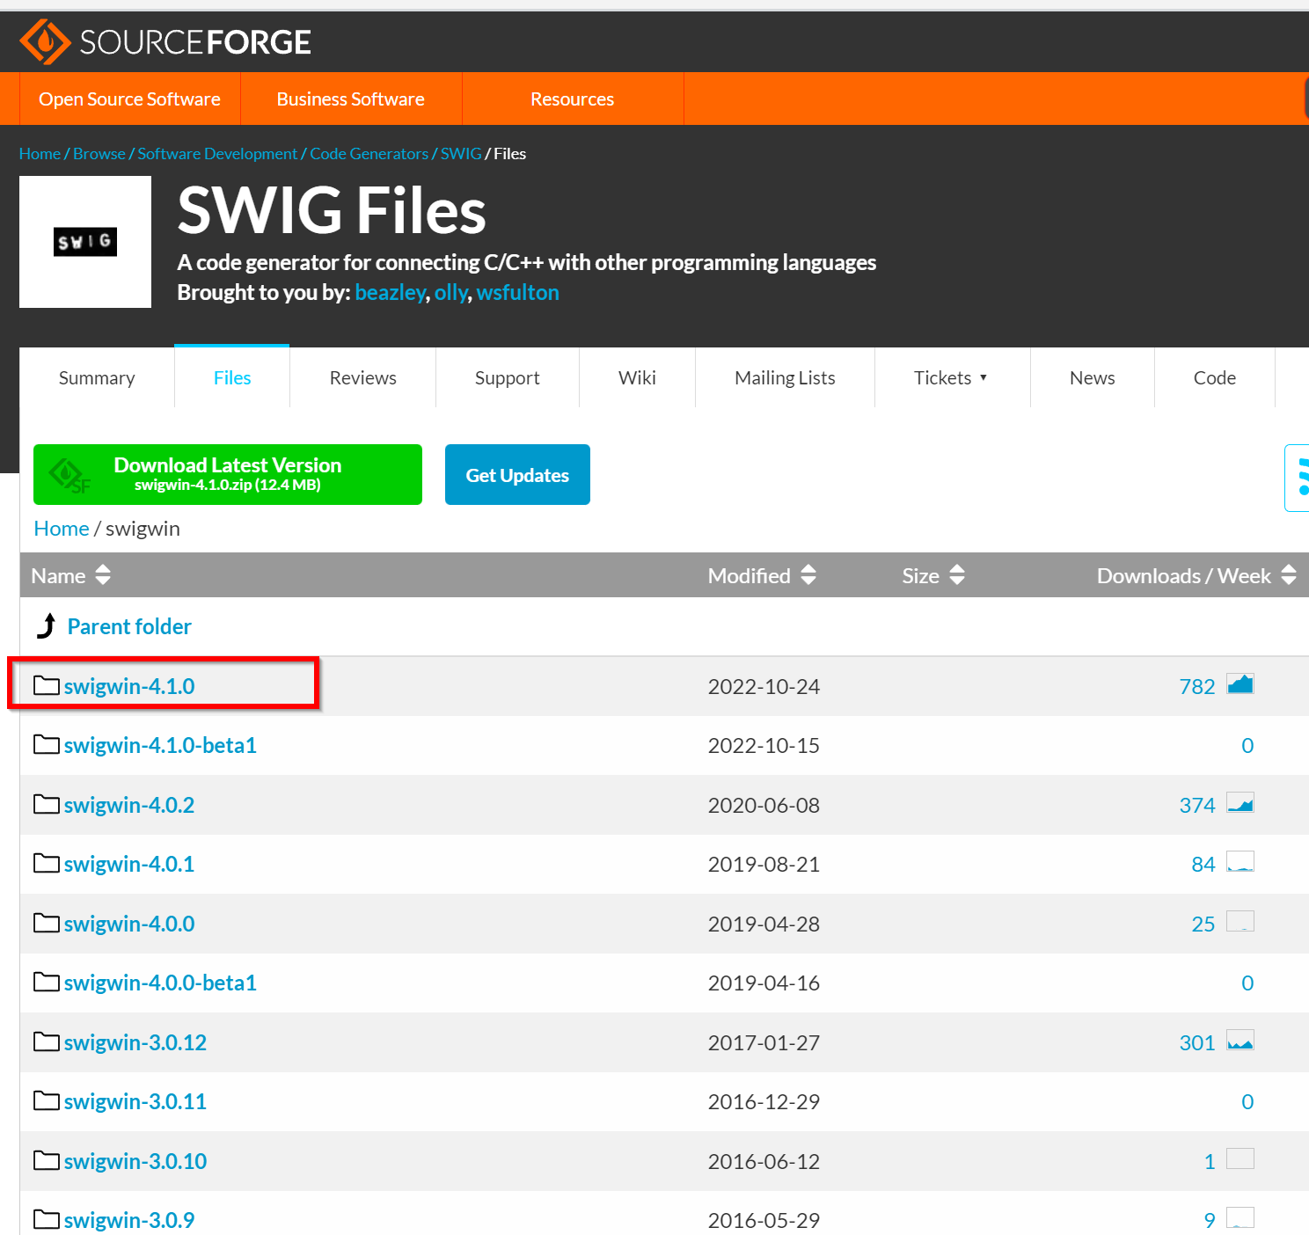Open the Resources menu
The image size is (1309, 1235).
573,99
